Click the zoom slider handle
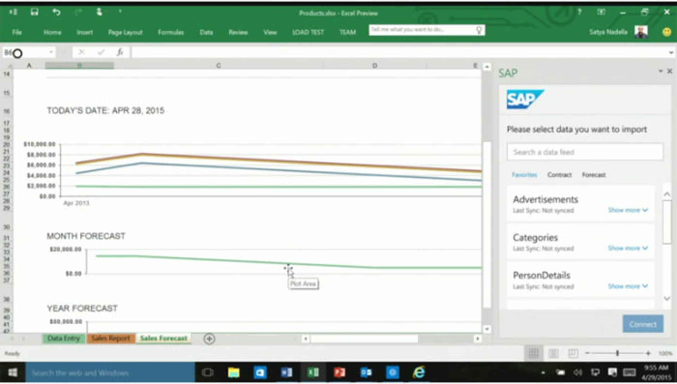 click(x=617, y=353)
